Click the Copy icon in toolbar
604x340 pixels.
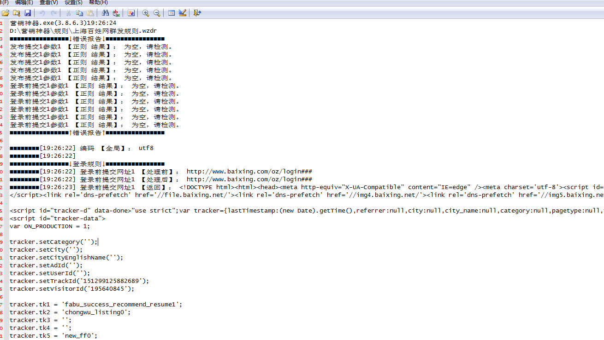tap(79, 13)
